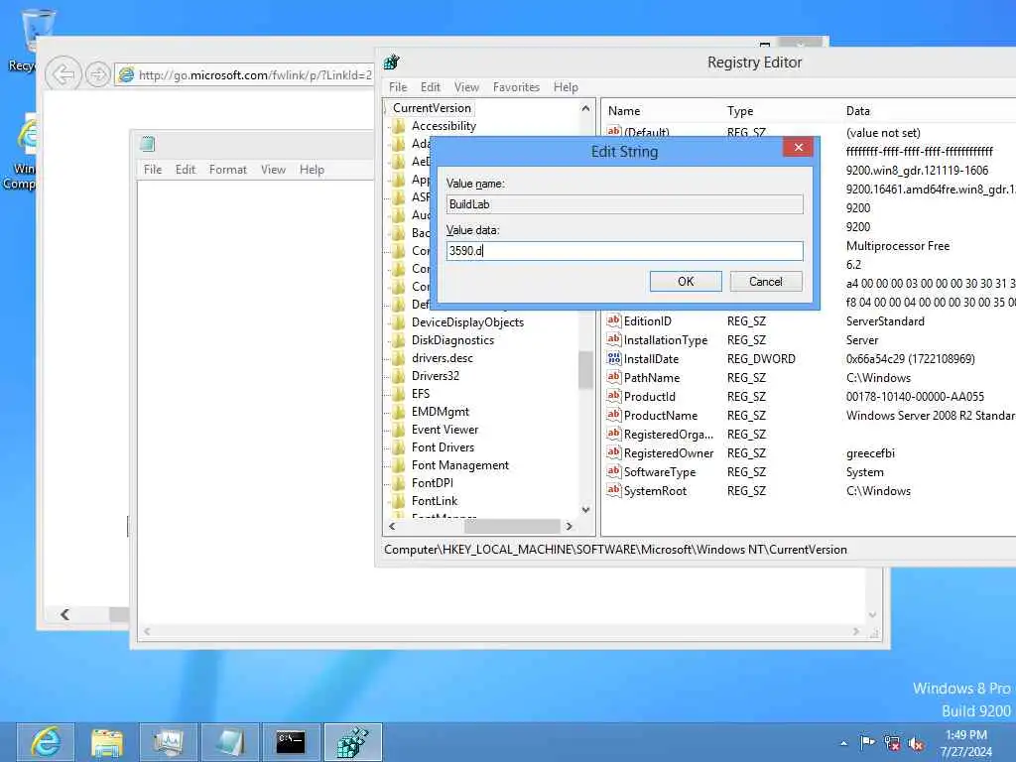Open Notepad Format menu
The width and height of the screenshot is (1016, 762).
tap(227, 169)
